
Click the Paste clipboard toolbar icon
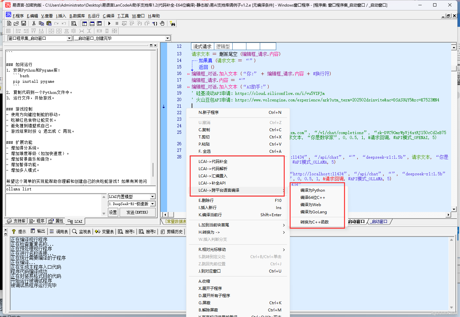49,24
